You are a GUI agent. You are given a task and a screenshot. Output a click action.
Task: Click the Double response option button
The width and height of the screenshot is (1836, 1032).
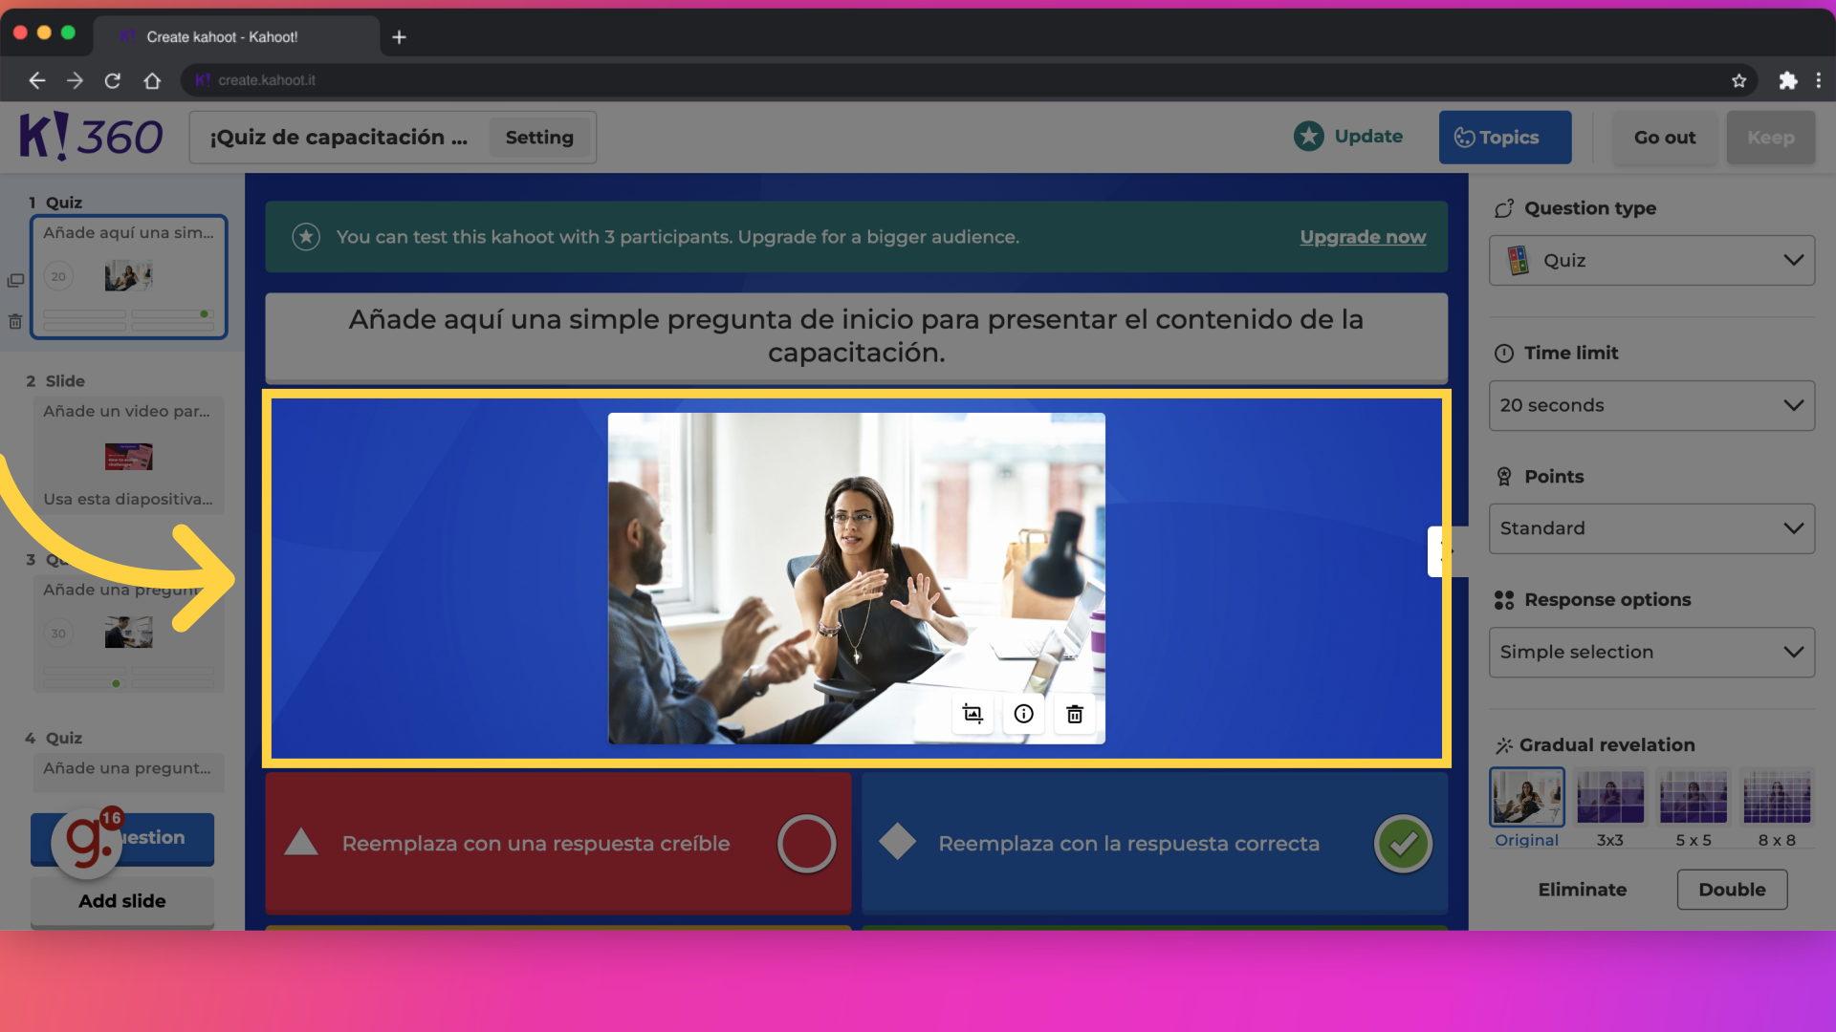click(x=1732, y=890)
